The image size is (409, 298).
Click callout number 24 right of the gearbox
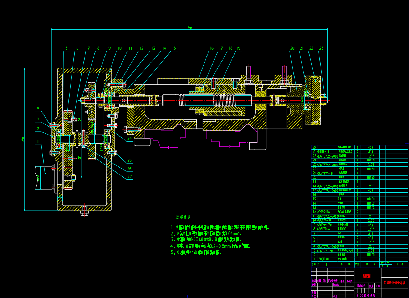tap(129, 138)
